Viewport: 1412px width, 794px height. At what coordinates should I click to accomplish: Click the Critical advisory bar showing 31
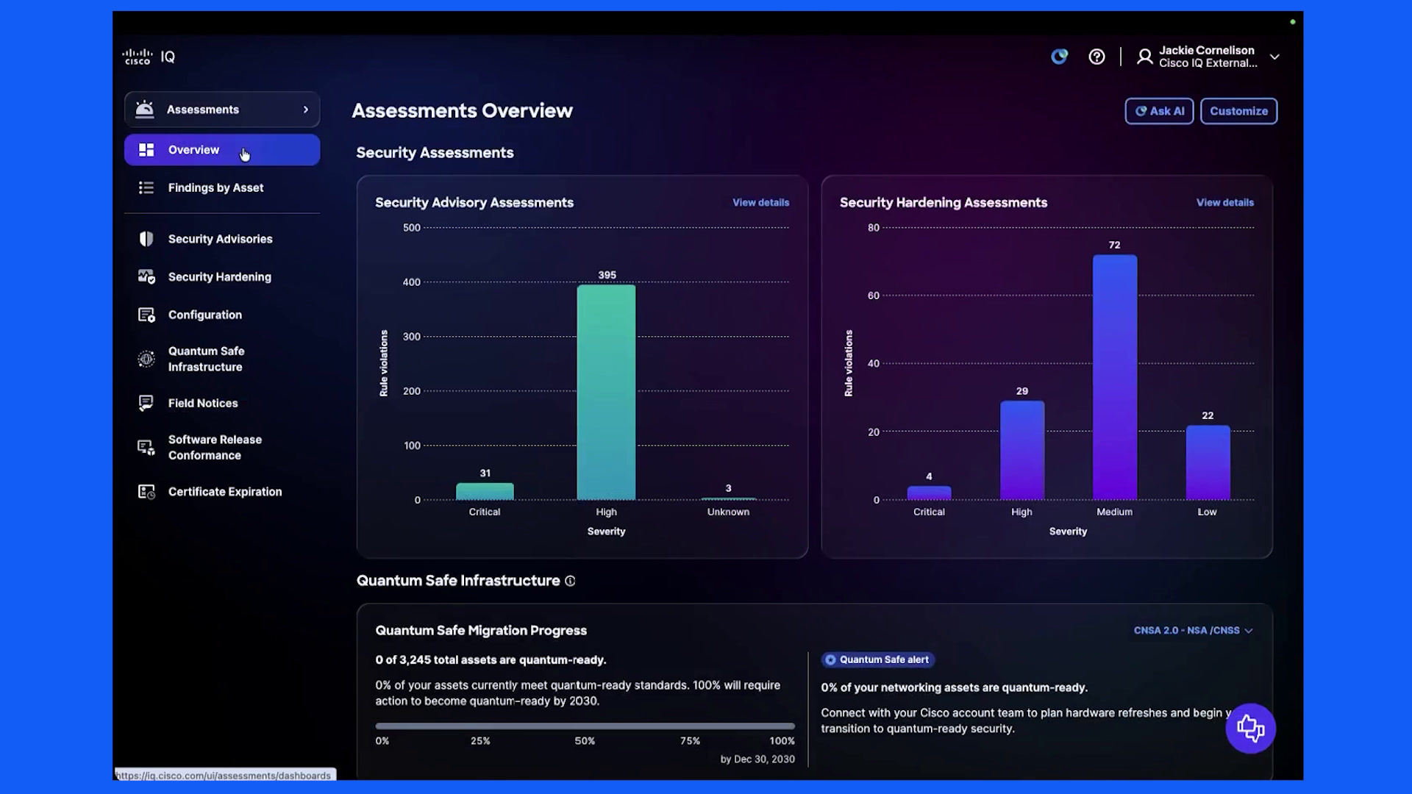pyautogui.click(x=485, y=491)
